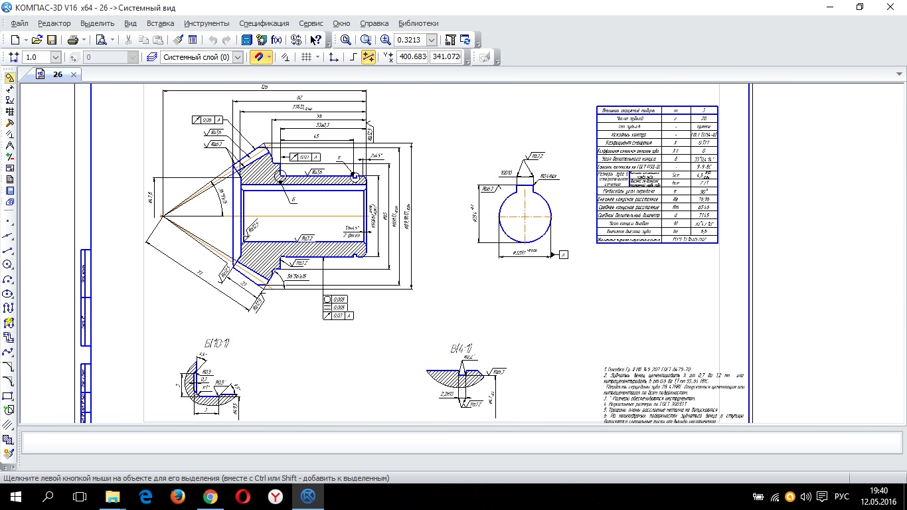Expand the document tabs list arrow at right
This screenshot has height=510, width=907.
(x=900, y=74)
